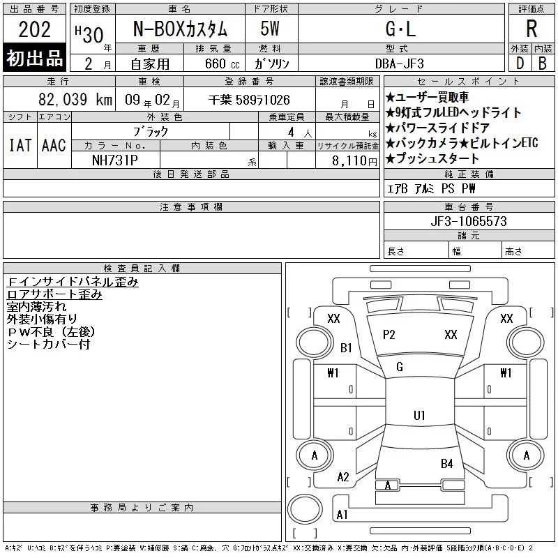Image resolution: width=558 pixels, height=558 pixels.
Task: Click the interior grade B
Action: [543, 63]
